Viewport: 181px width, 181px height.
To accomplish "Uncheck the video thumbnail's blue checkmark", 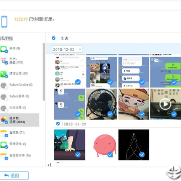I will tap(174, 114).
